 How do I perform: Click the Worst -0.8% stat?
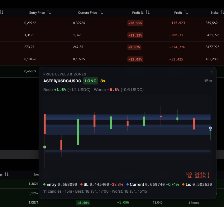pyautogui.click(x=119, y=90)
